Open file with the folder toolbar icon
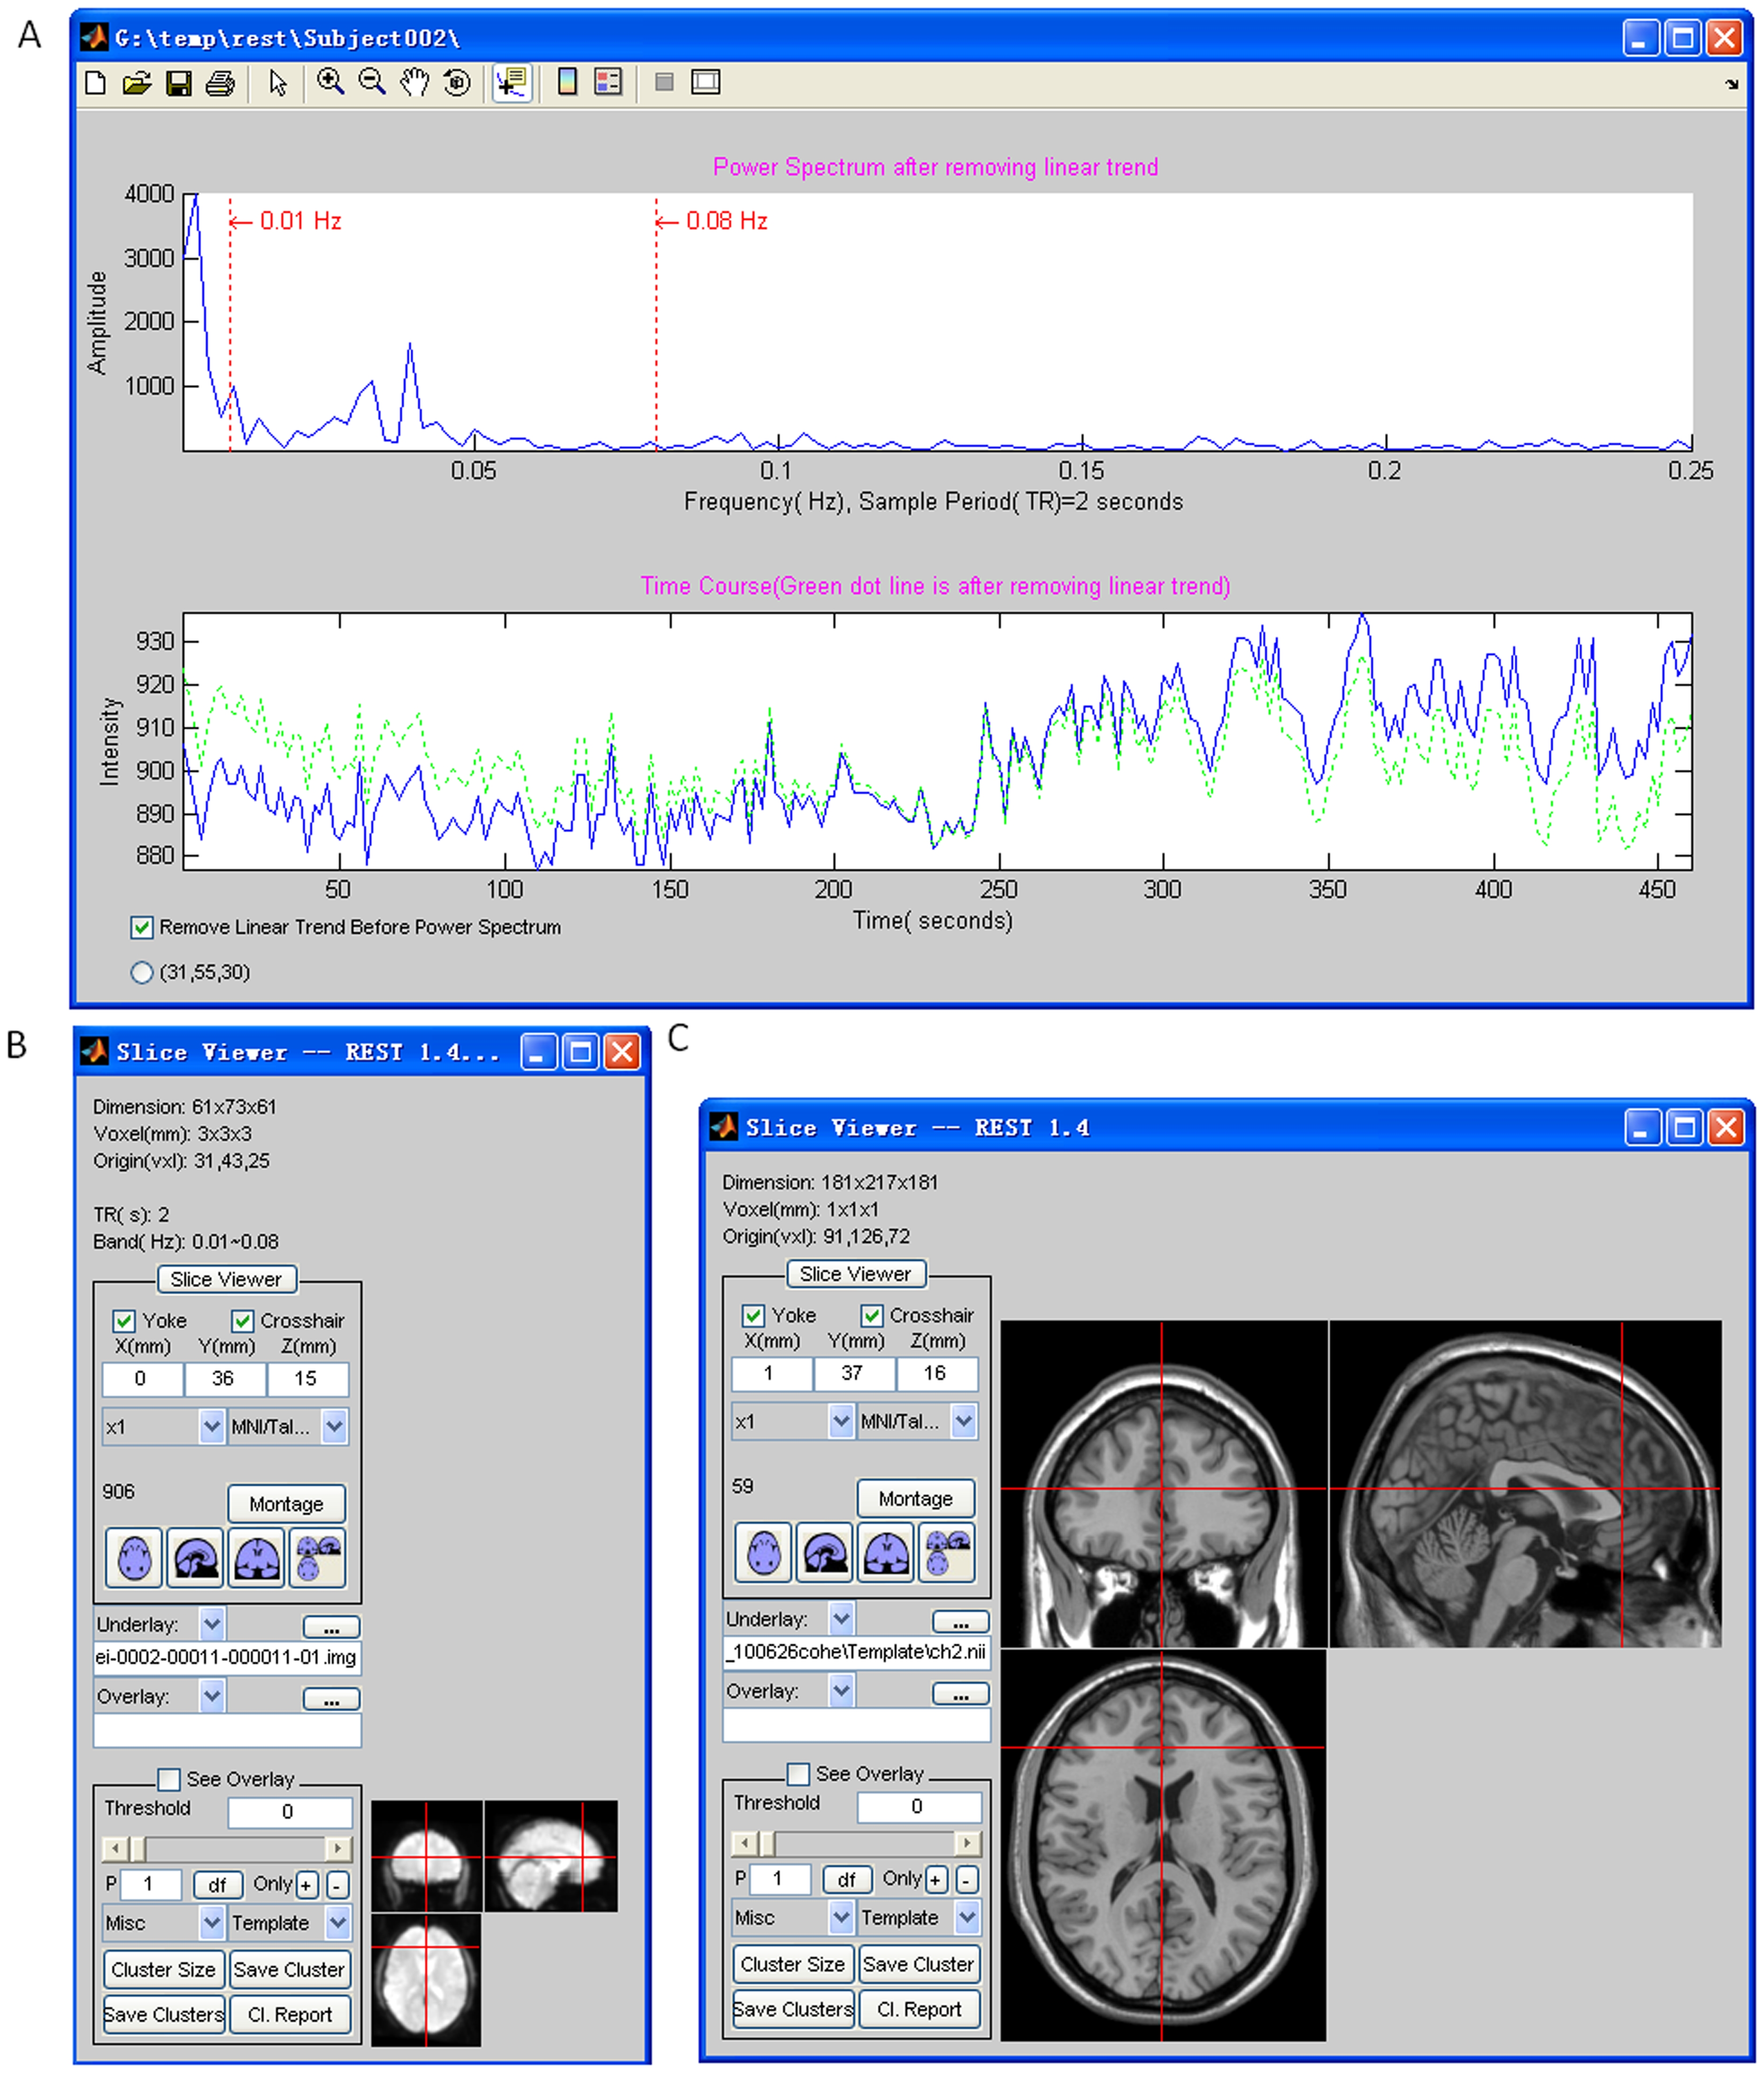 136,83
